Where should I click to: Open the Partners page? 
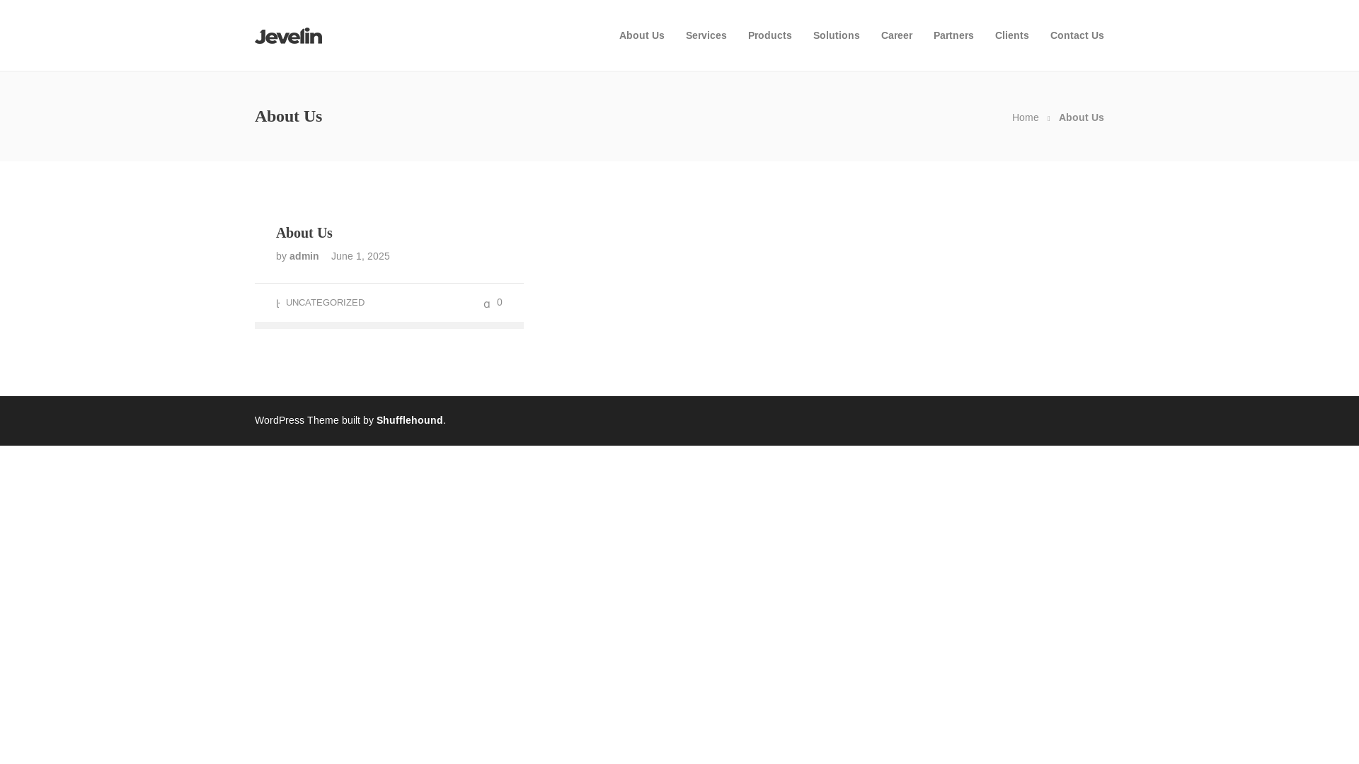pyautogui.click(x=953, y=35)
